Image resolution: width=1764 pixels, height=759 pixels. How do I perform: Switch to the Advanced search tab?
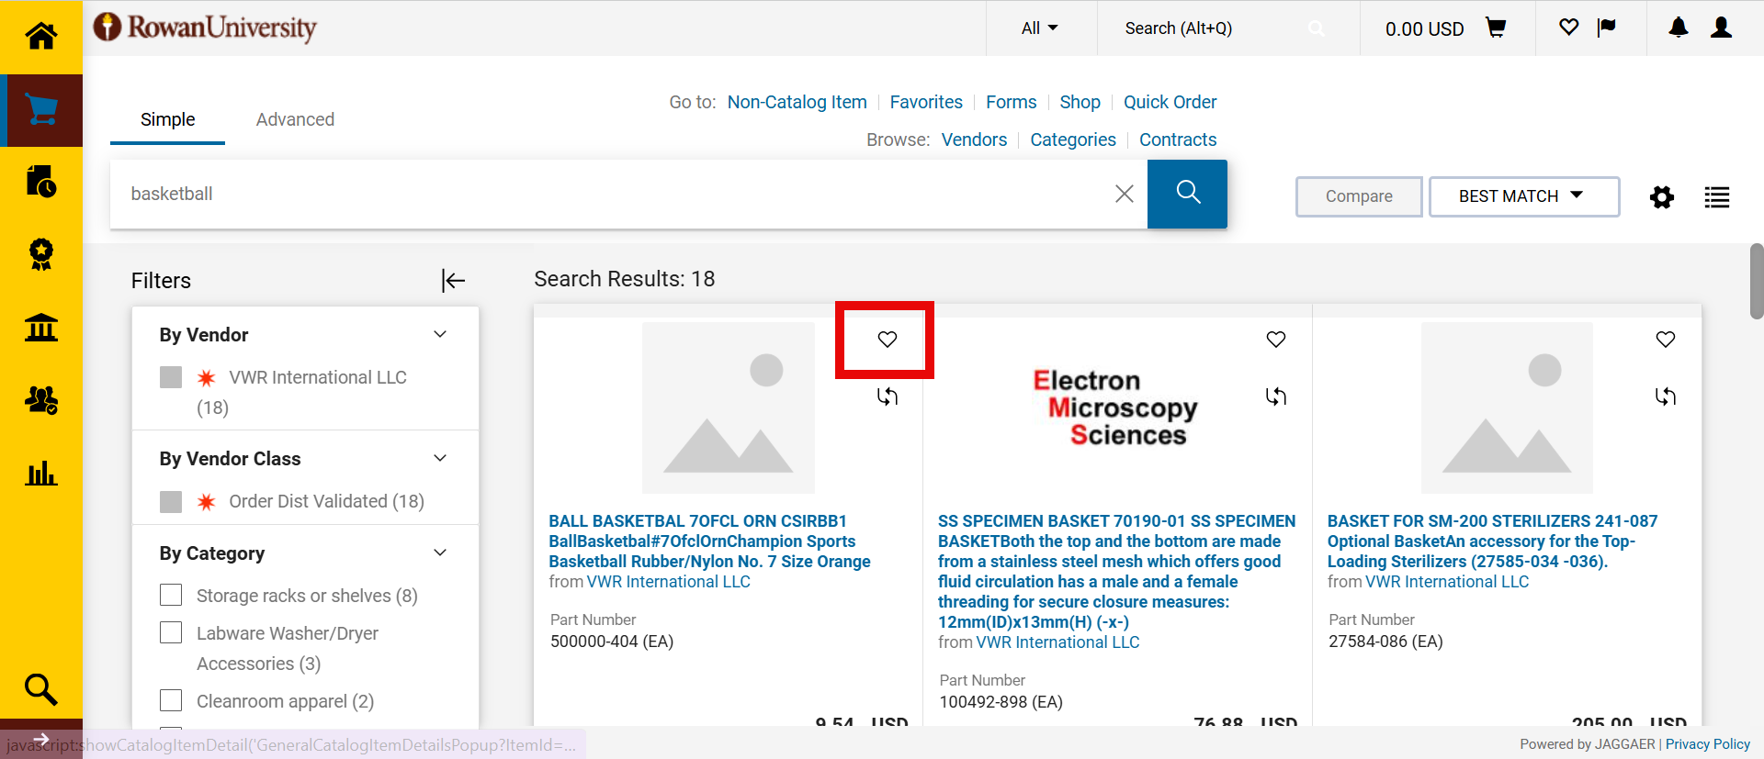pyautogui.click(x=295, y=120)
